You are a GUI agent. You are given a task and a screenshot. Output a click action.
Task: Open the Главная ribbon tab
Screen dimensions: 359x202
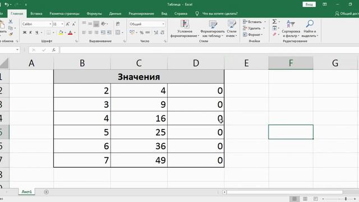17,13
